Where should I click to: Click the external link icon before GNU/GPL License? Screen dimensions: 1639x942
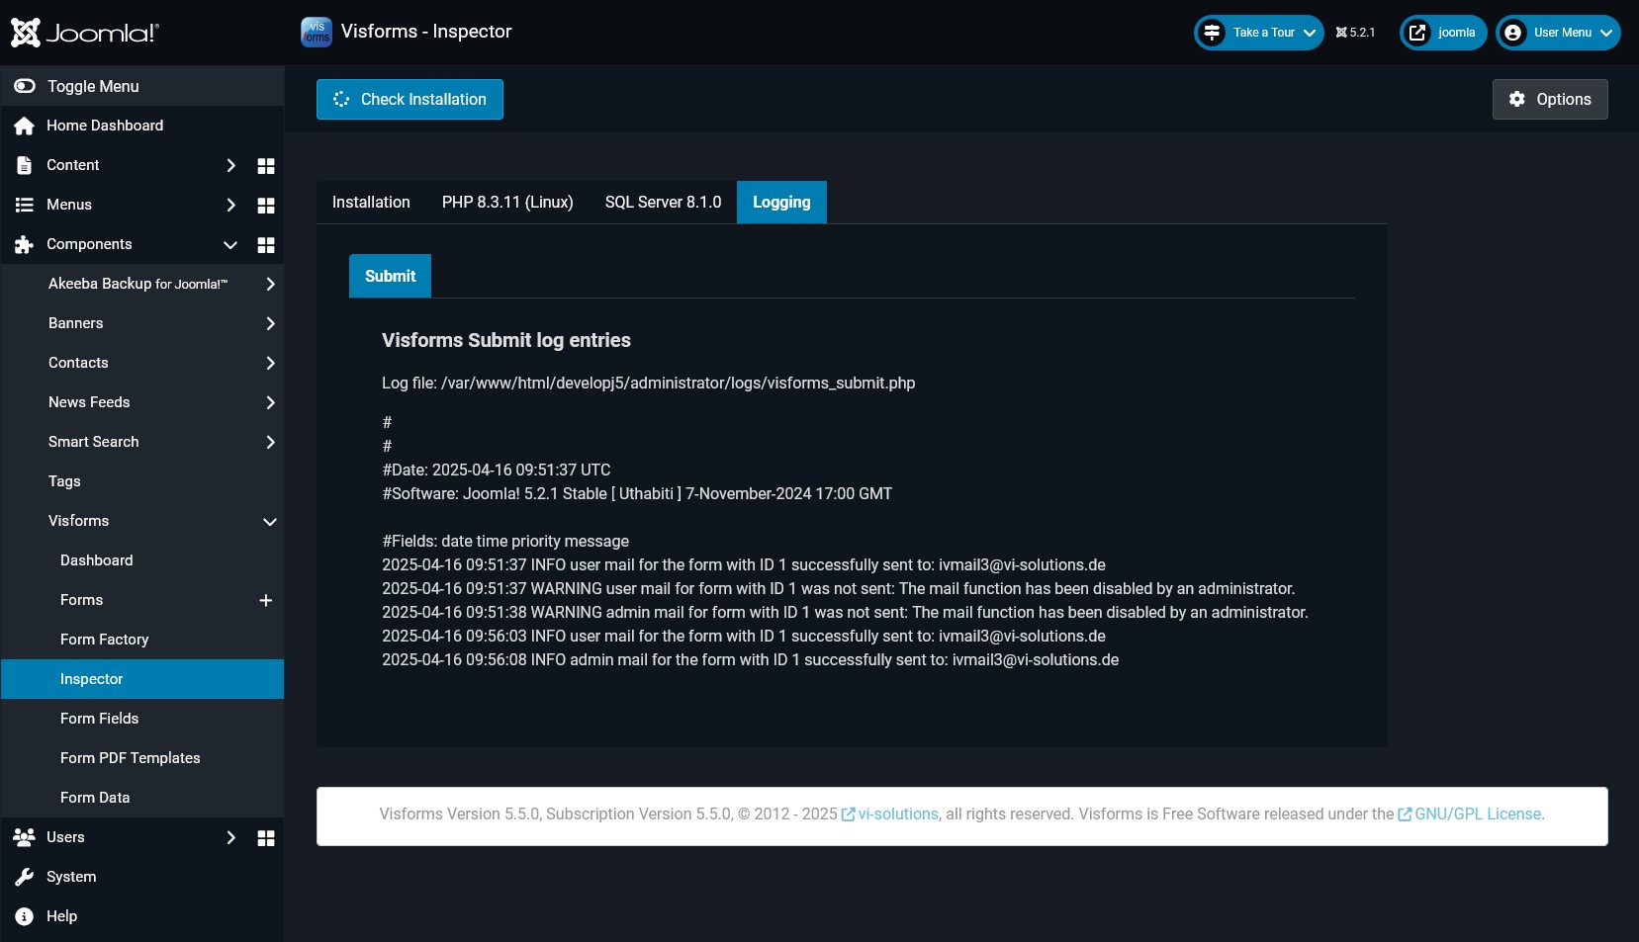point(1405,814)
